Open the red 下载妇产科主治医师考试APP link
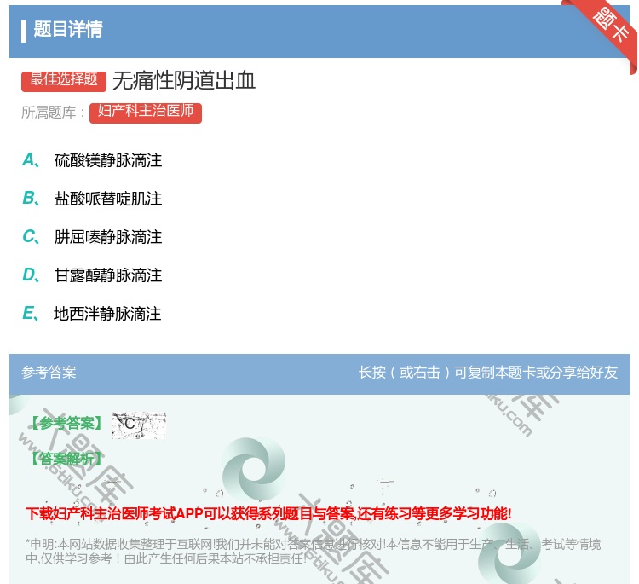Viewport: 639px width, 584px height. 268,513
